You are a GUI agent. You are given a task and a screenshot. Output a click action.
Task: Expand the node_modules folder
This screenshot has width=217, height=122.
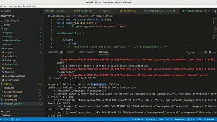tap(12, 21)
